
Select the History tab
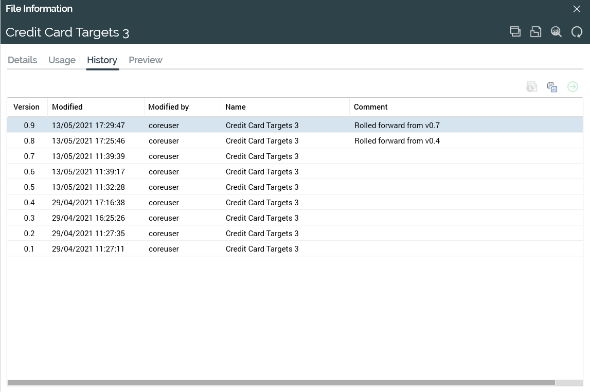[x=102, y=60]
